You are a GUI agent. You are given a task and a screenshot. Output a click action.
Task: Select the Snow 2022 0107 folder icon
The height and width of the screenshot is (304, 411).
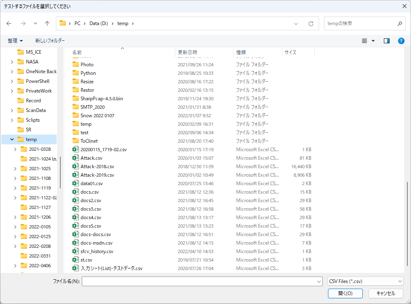tap(75, 115)
